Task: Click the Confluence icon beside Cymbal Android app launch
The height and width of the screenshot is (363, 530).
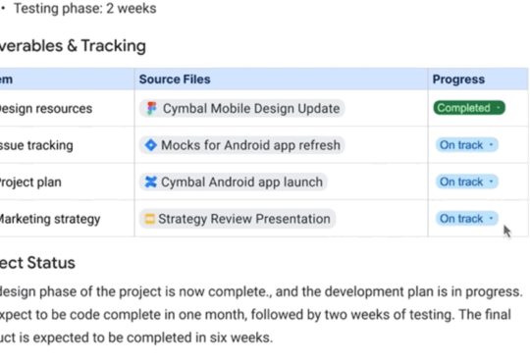Action: 151,181
